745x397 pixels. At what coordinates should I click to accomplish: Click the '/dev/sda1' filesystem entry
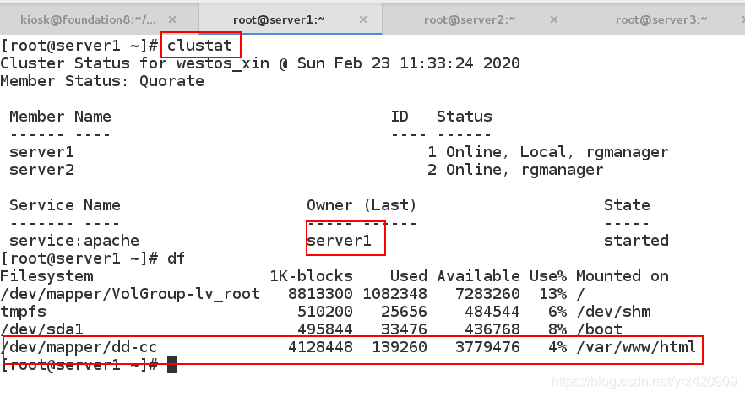pyautogui.click(x=42, y=329)
